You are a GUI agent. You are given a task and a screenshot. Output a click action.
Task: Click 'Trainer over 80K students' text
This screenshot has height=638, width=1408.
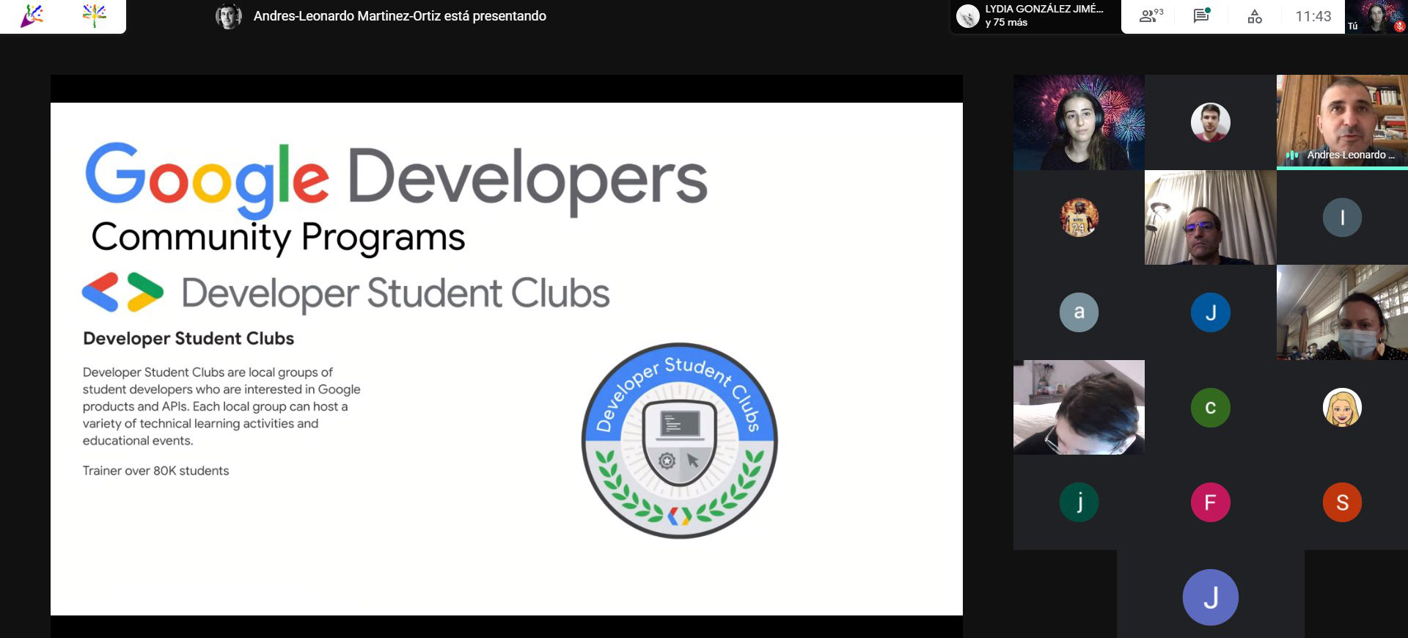(155, 471)
